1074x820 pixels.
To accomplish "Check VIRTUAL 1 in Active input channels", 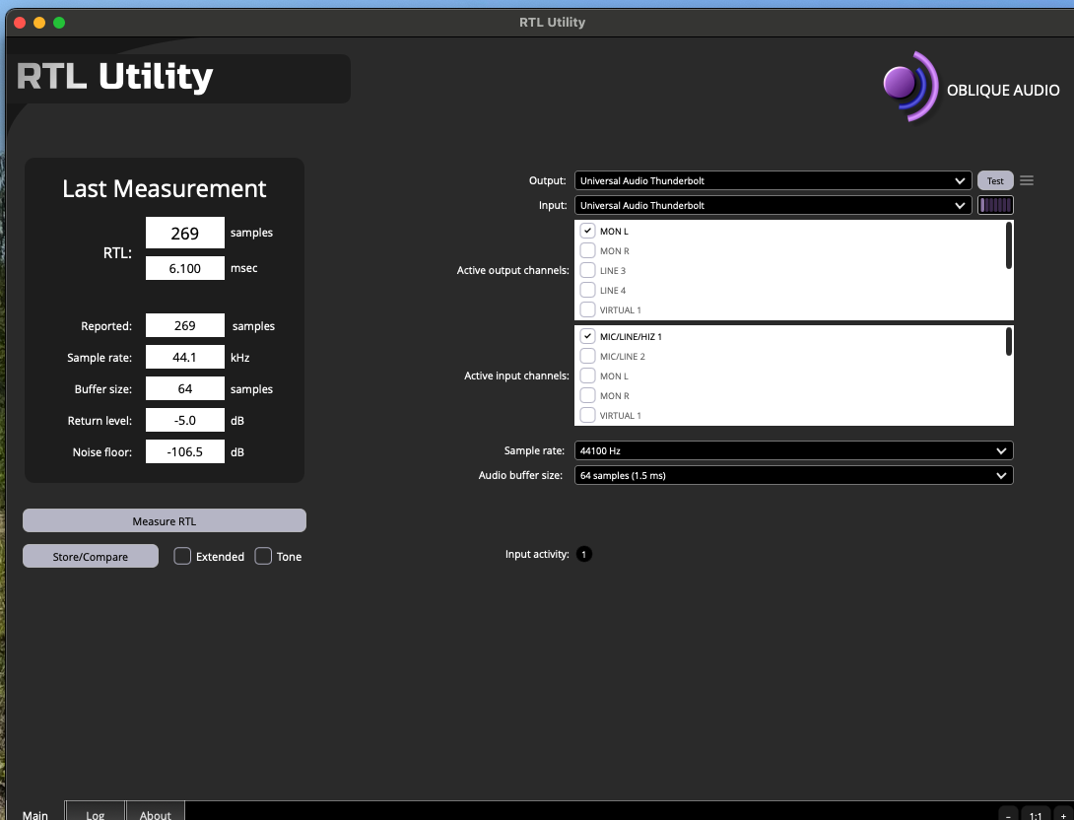I will [x=587, y=415].
